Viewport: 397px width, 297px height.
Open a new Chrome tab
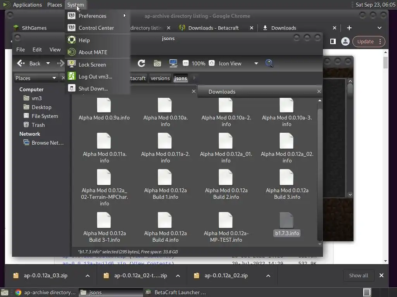(x=349, y=28)
